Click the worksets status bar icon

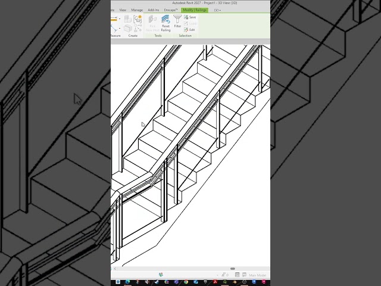click(x=161, y=275)
